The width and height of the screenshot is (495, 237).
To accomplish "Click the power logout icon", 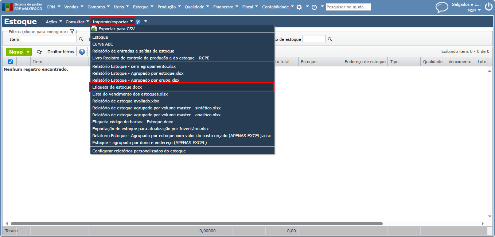I will pyautogui.click(x=488, y=7).
